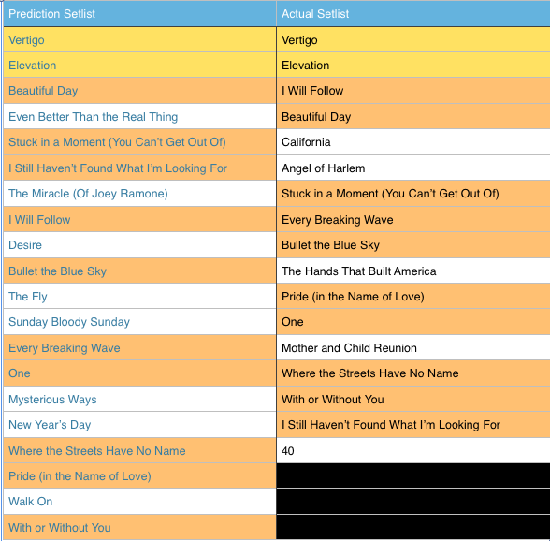This screenshot has height=541, width=550.
Task: Select the 'Desire' cell
Action: click(x=139, y=244)
